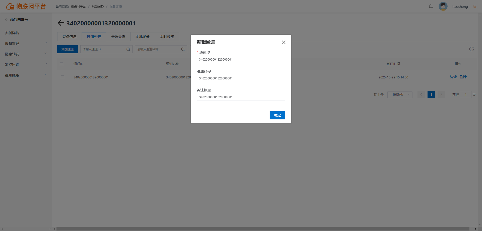Expand the 设备管理 sidebar menu
The height and width of the screenshot is (231, 482).
26,43
